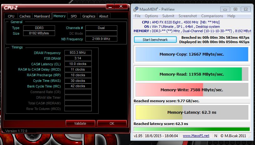255x145 pixels.
Task: Click the MaxxMEM gear icon in title bar
Action: click(x=136, y=9)
